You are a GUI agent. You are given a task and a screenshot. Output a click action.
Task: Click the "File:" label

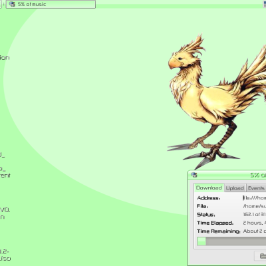point(202,206)
